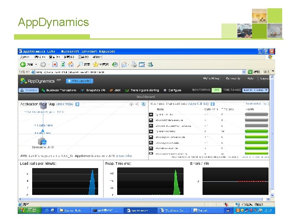This screenshot has height=223, width=297.
Task: Open the Configure tab
Action: (x=172, y=90)
